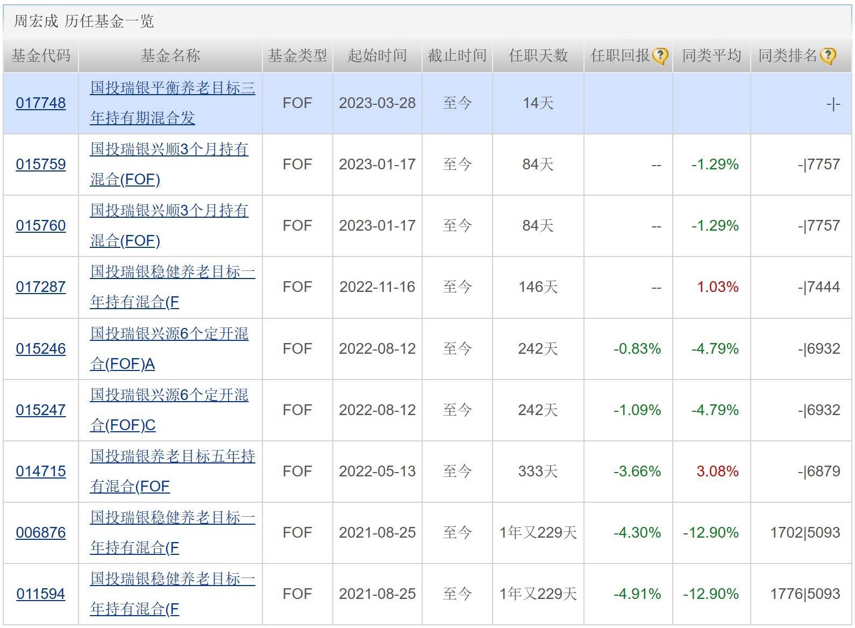Select tenure cell 333天
This screenshot has height=628, width=855.
click(538, 472)
